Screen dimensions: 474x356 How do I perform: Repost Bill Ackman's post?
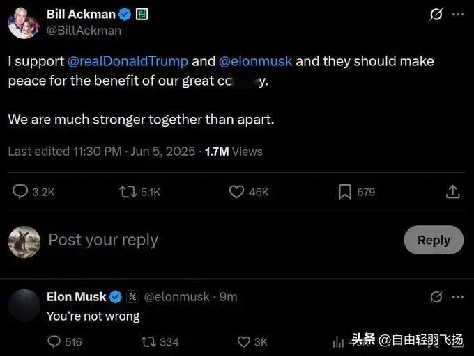tap(128, 192)
